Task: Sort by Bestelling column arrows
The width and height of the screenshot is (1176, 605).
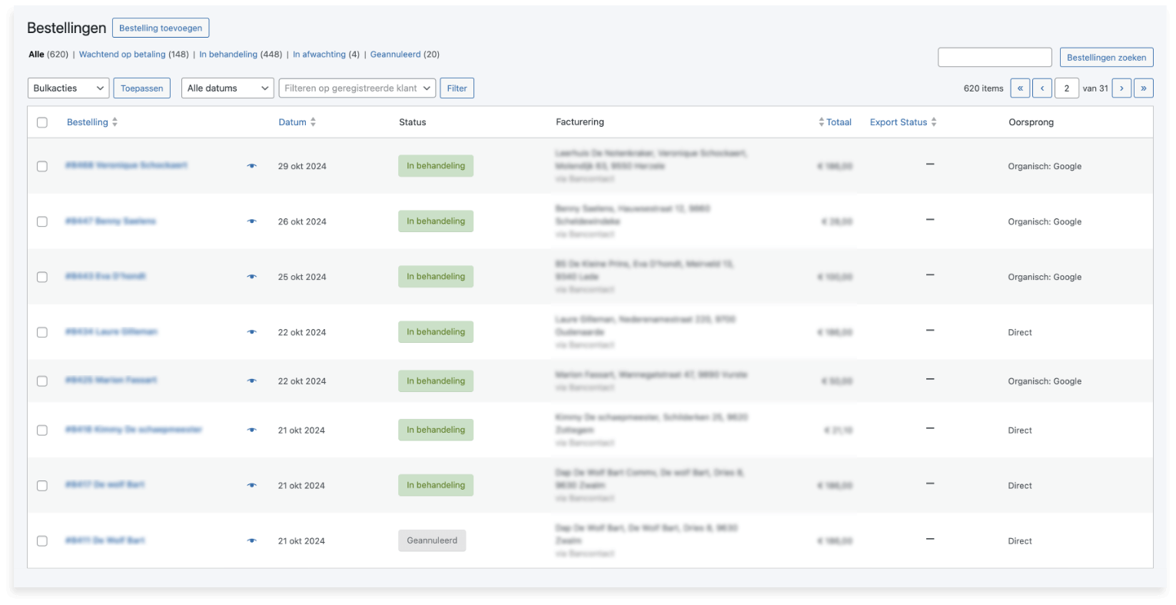Action: pyautogui.click(x=115, y=122)
